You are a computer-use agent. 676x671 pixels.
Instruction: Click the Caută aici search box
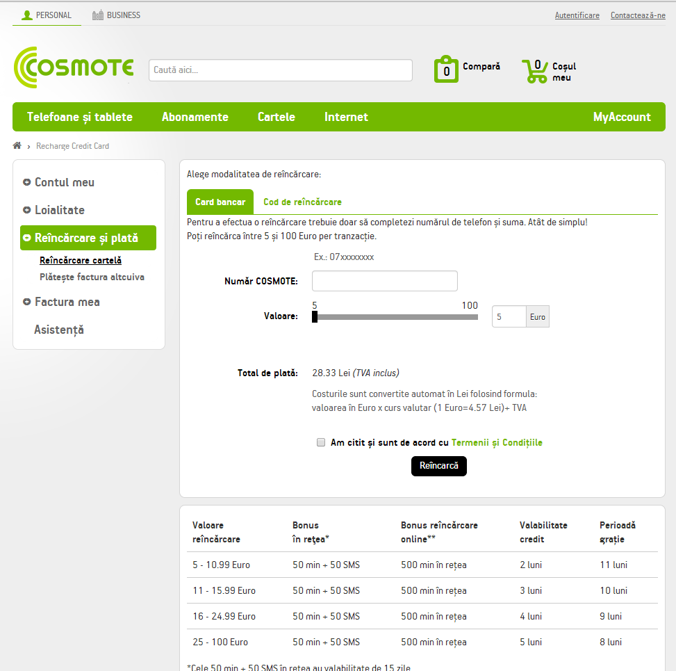click(x=281, y=70)
